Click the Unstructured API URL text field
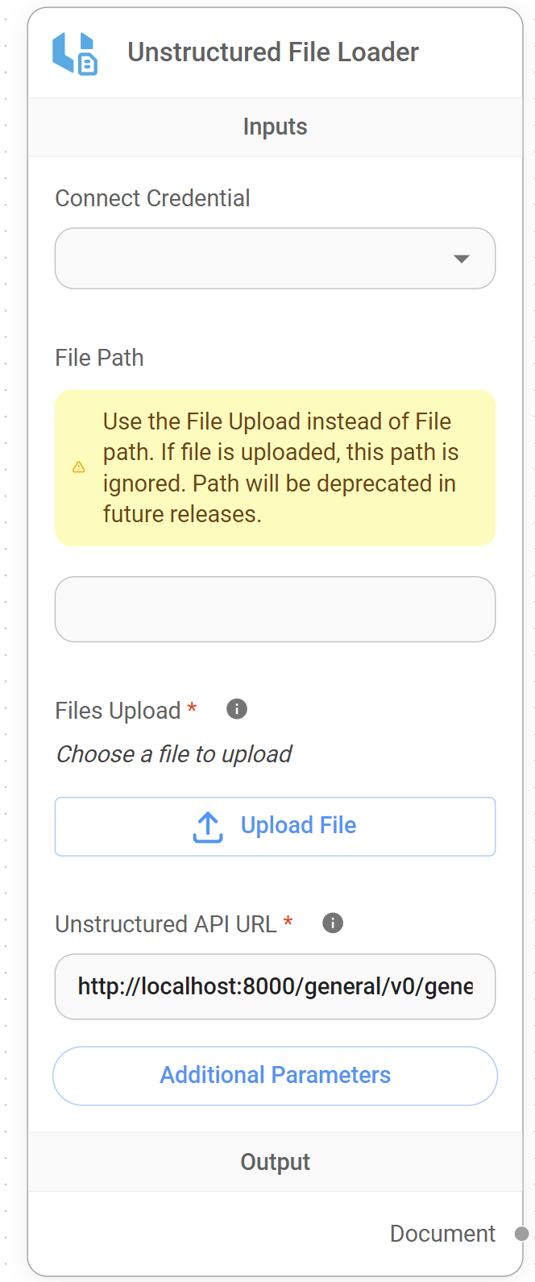The width and height of the screenshot is (535, 1282). (x=275, y=986)
